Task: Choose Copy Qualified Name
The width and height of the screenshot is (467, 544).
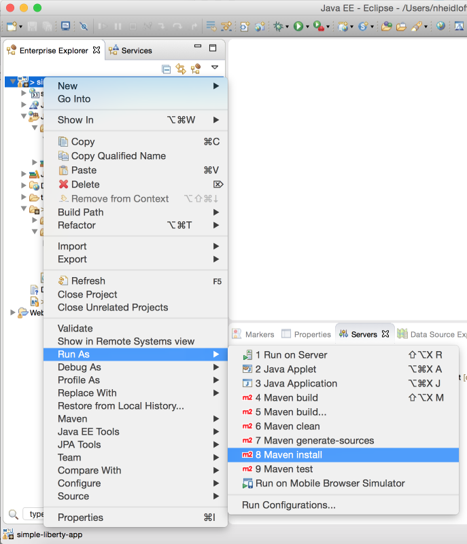Action: point(136,156)
